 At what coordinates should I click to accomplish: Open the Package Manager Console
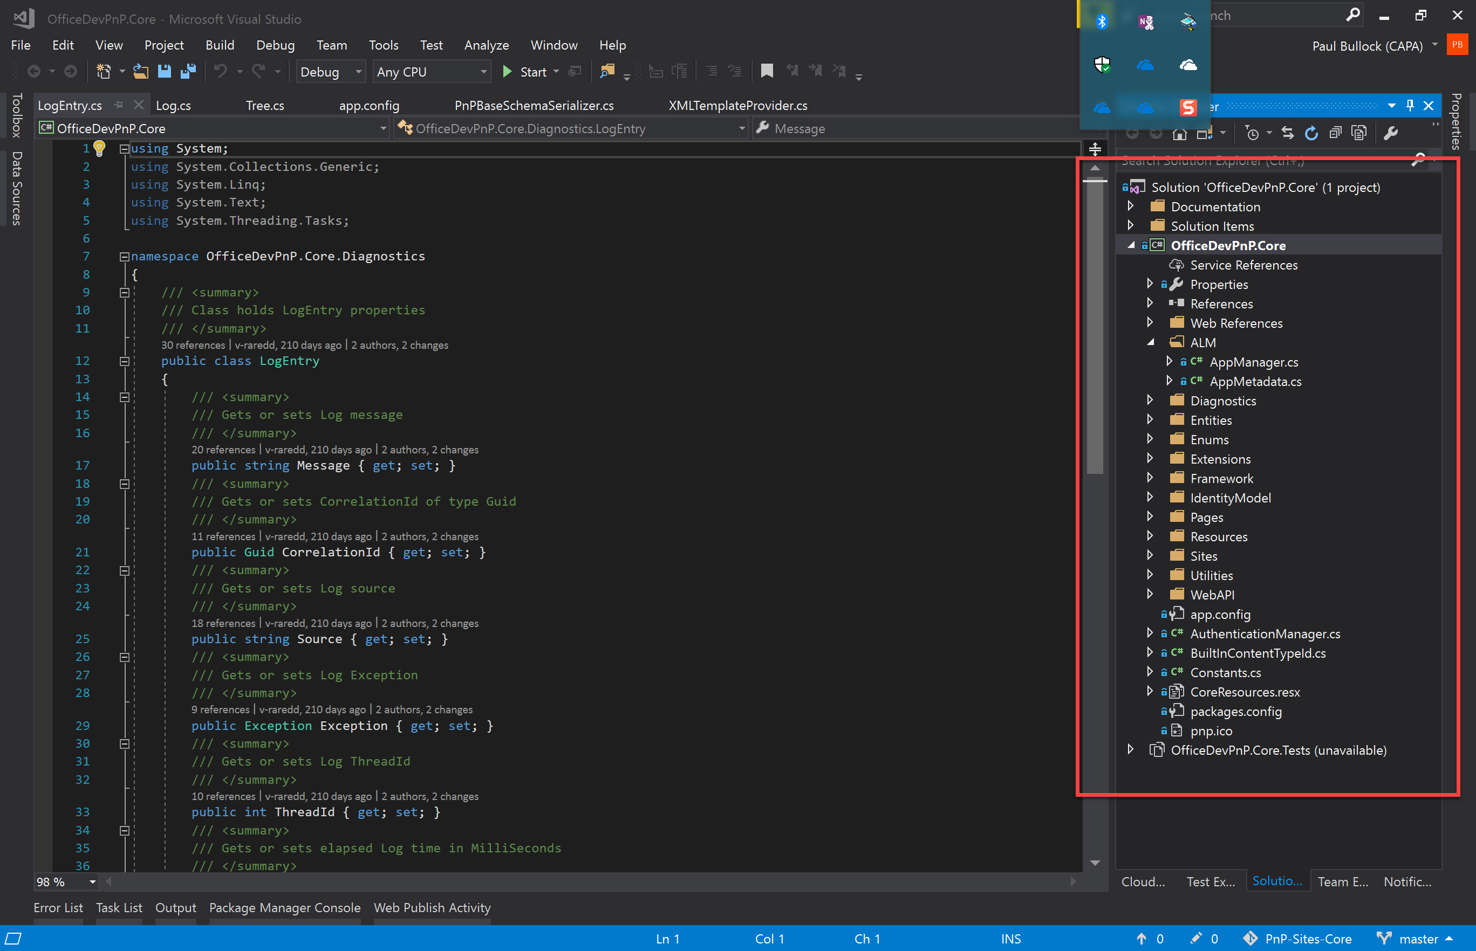click(285, 908)
